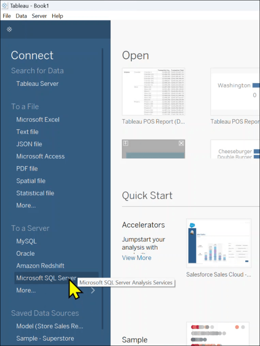Connect to Microsoft Access
The height and width of the screenshot is (346, 260).
(40, 157)
